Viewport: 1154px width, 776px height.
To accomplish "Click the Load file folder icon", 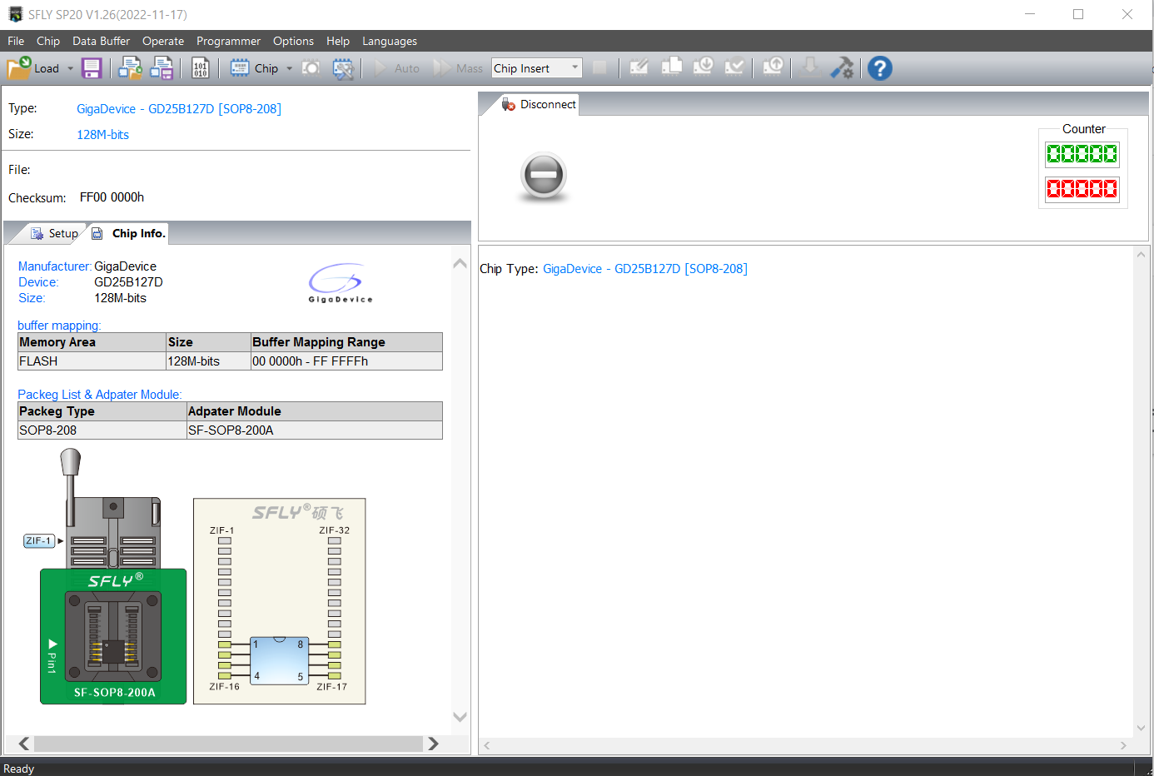I will point(19,68).
